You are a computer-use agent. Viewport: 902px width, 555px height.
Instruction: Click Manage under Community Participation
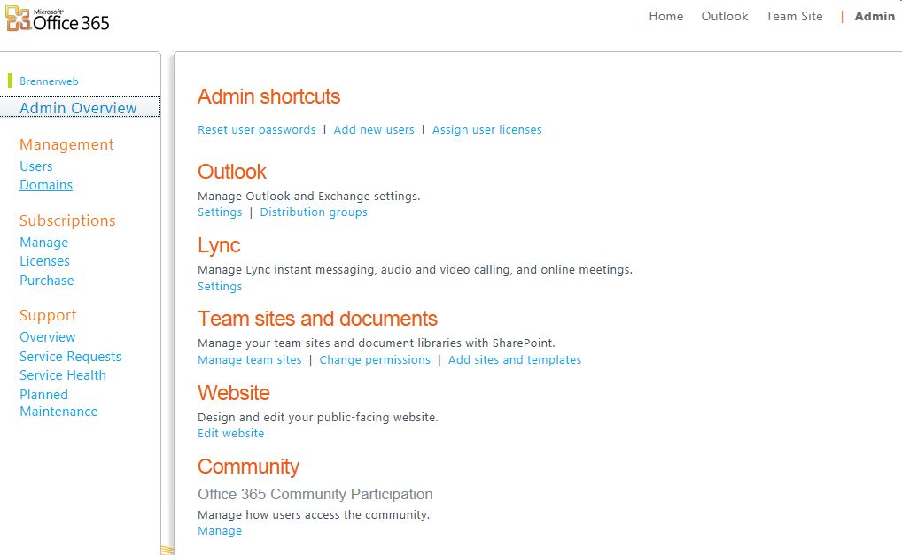tap(220, 531)
